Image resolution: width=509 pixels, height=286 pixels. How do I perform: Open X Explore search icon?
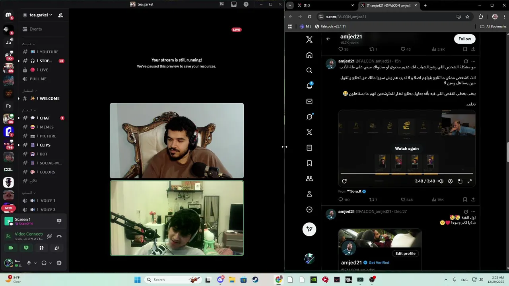[309, 71]
